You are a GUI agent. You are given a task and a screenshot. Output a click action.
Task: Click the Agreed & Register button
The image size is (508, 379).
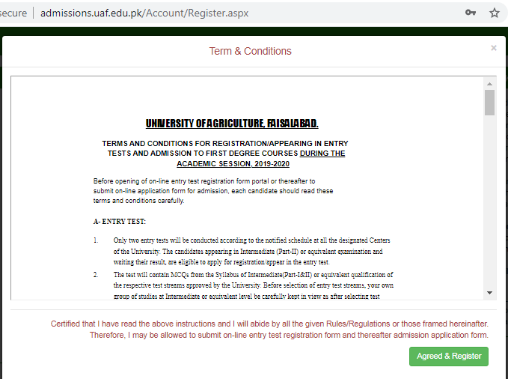[x=448, y=357]
